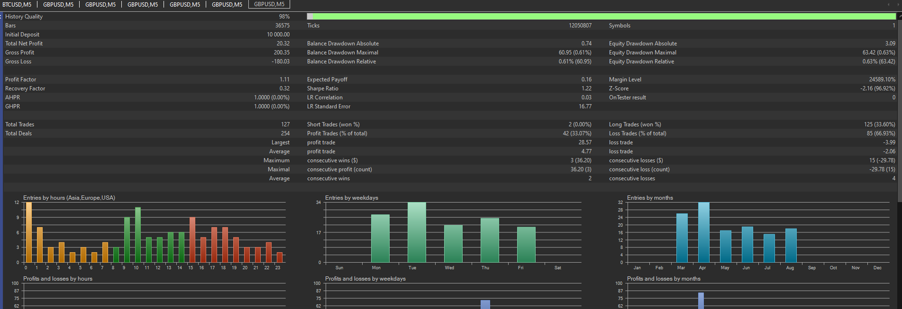Select the Expected Payoff value 0.16
902x309 pixels.
(586, 79)
